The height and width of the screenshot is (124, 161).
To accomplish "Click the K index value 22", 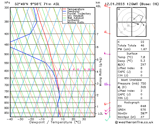I will tap(142, 42).
